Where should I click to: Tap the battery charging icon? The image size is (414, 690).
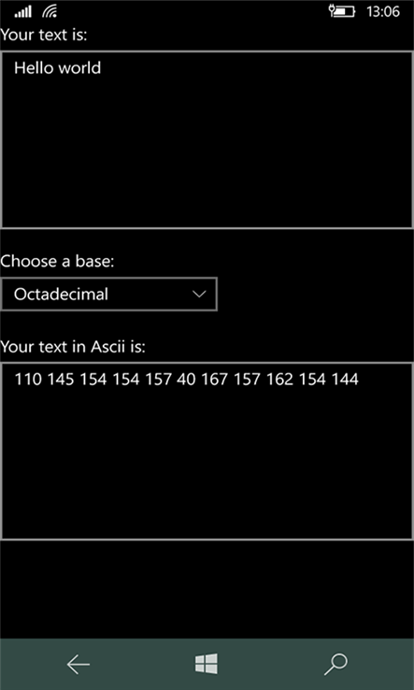342,11
